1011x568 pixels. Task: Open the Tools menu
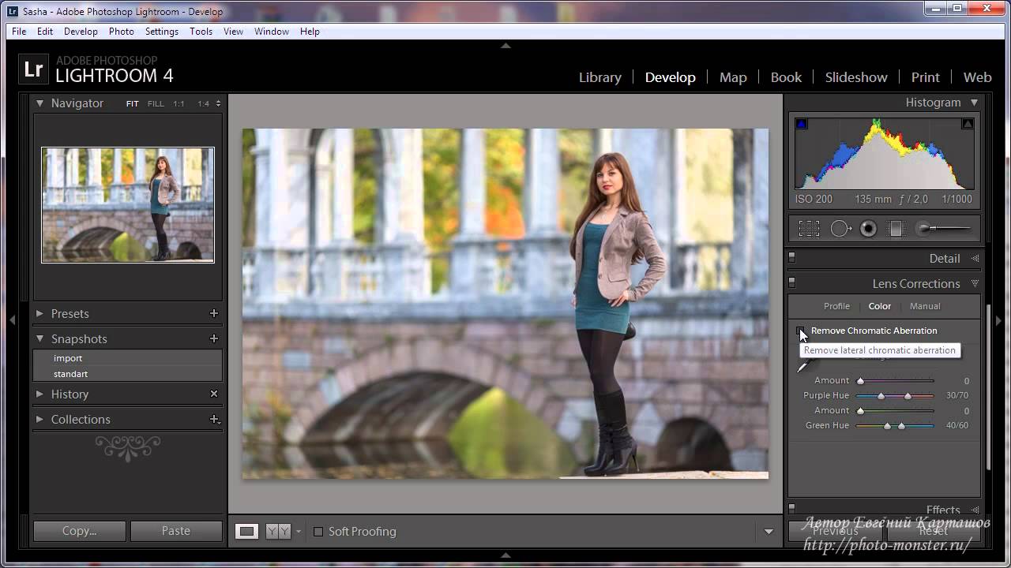tap(201, 32)
